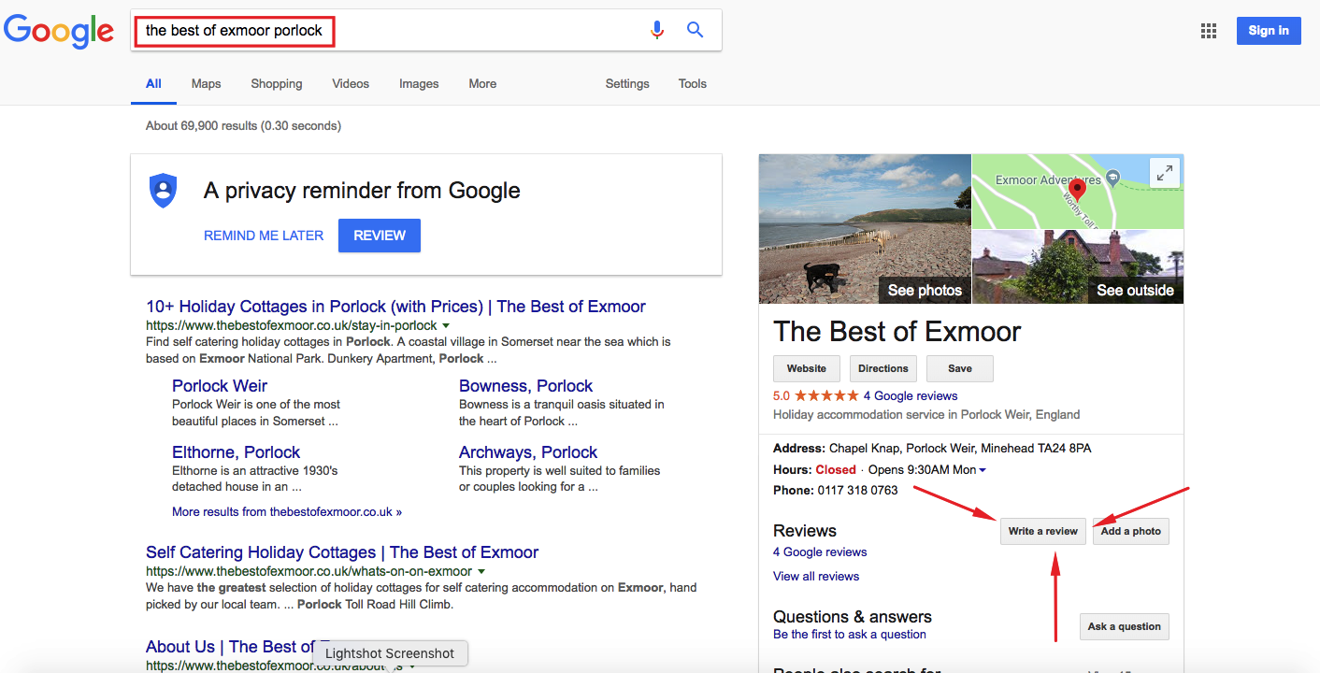Open About Us result link

[x=232, y=647]
